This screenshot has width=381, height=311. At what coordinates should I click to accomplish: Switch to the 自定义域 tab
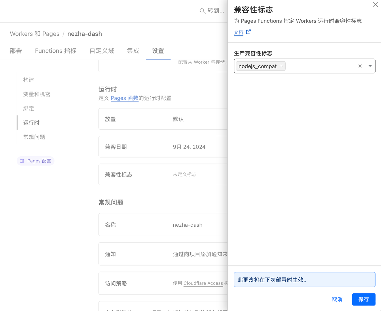coord(102,51)
